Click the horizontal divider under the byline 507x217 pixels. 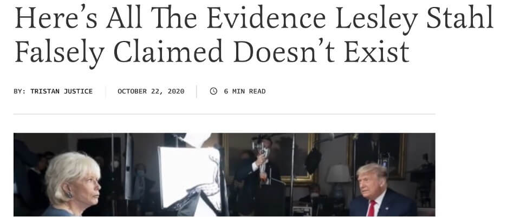click(x=224, y=114)
